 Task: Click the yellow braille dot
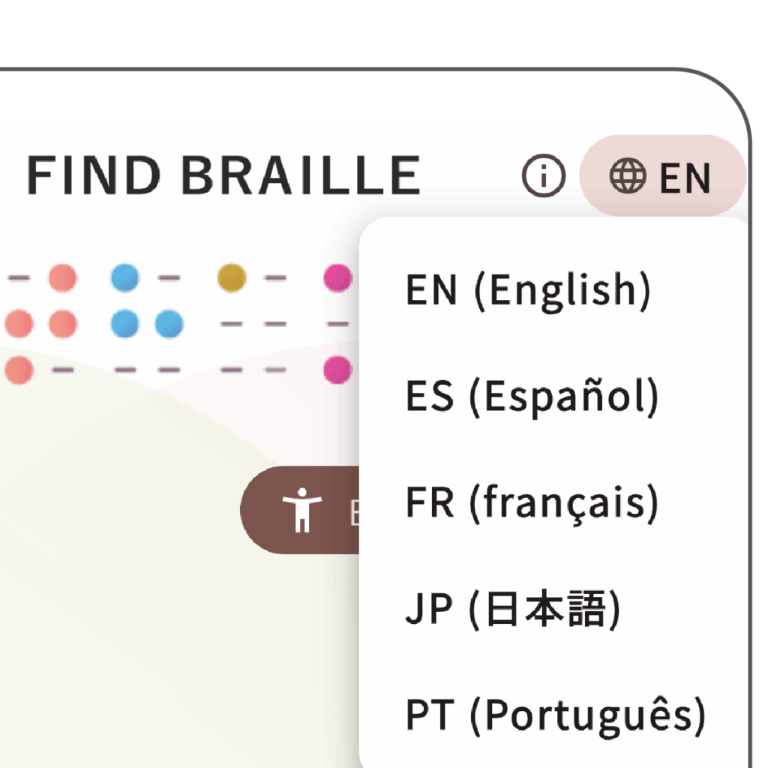(x=232, y=278)
